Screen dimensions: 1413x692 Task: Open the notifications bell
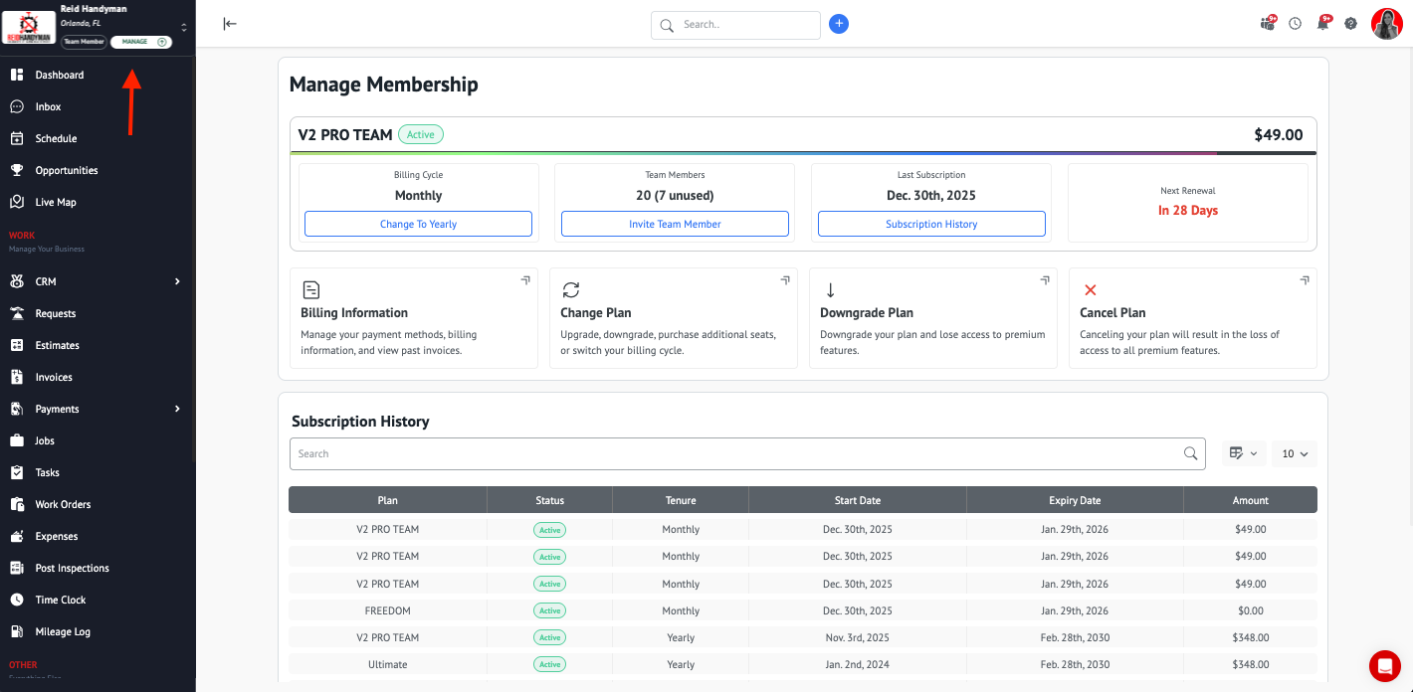tap(1322, 24)
